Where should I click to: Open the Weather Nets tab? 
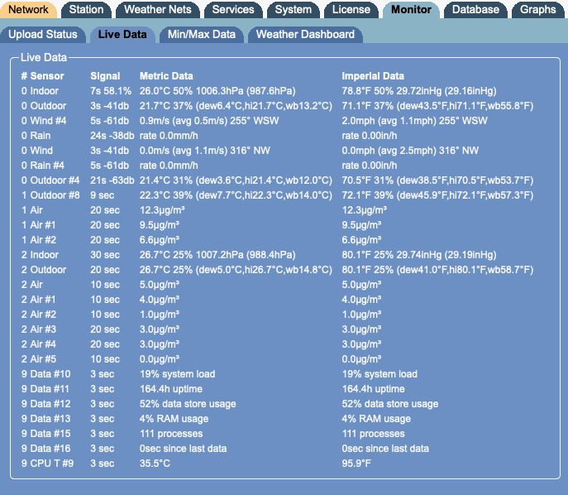pos(158,9)
